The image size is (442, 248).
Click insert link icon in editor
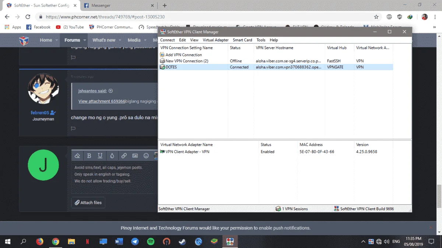coord(124,156)
